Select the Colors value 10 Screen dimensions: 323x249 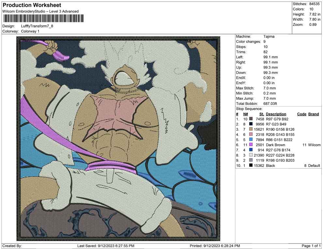tap(311, 9)
